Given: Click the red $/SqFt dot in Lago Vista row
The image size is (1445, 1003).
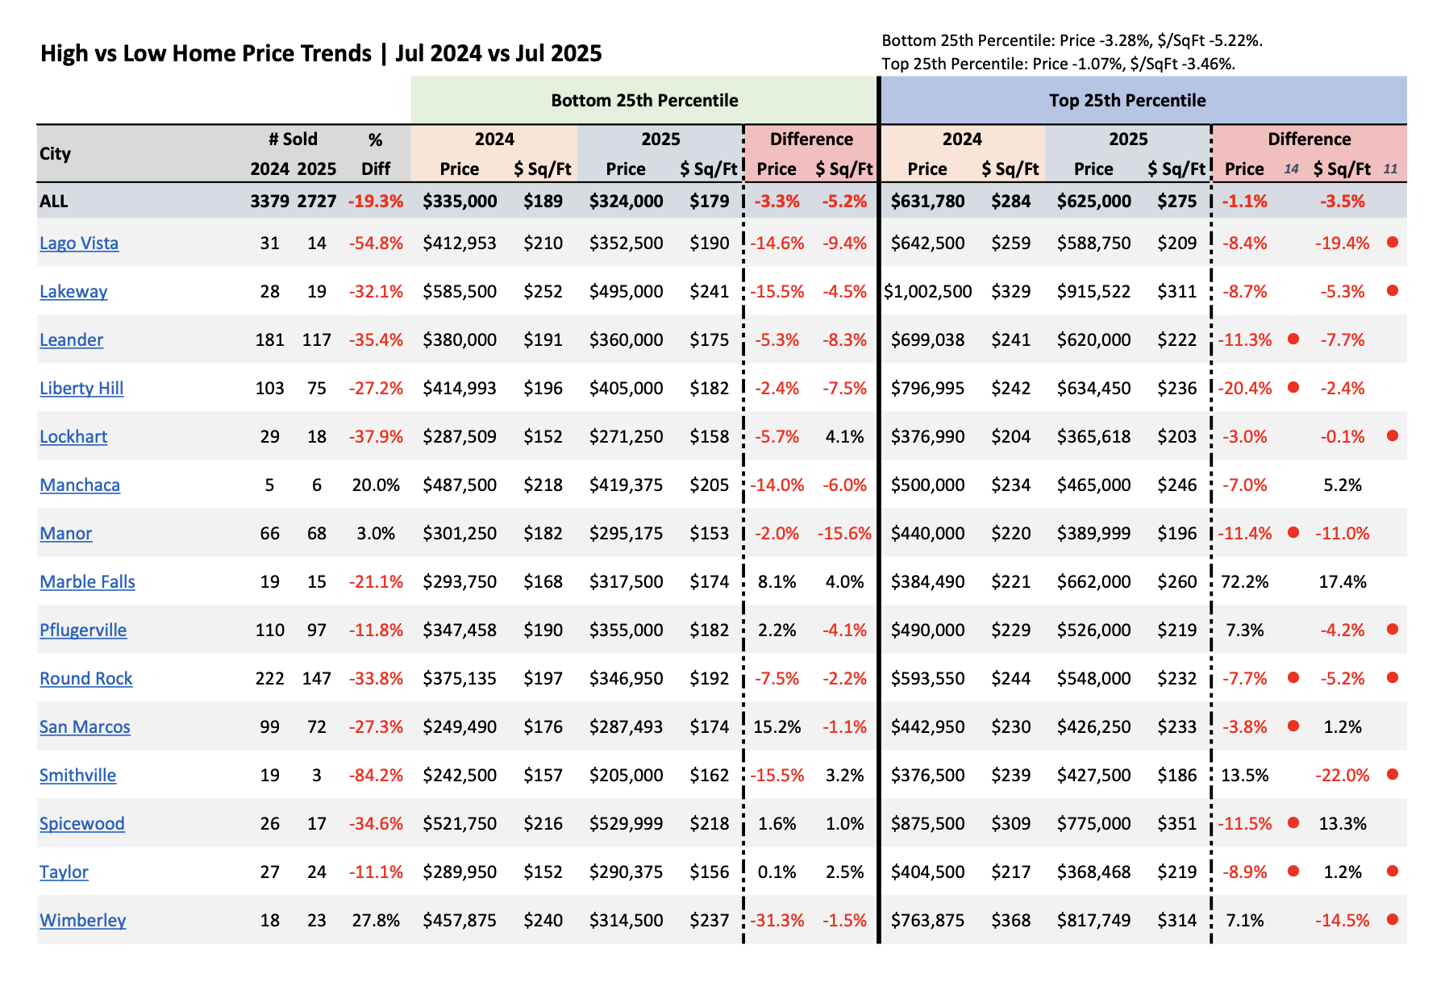Looking at the screenshot, I should [x=1392, y=242].
